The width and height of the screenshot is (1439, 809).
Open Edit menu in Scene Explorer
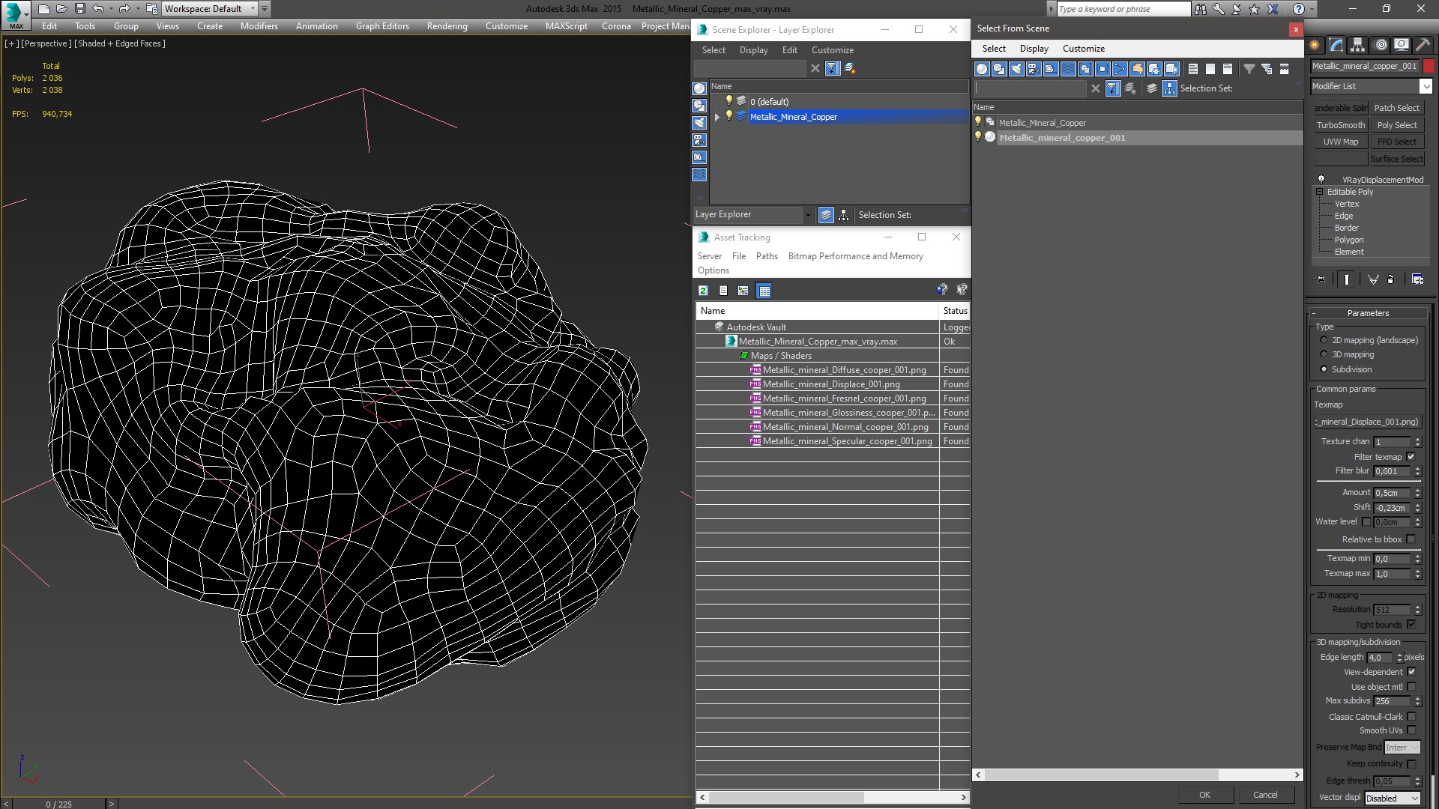(789, 50)
